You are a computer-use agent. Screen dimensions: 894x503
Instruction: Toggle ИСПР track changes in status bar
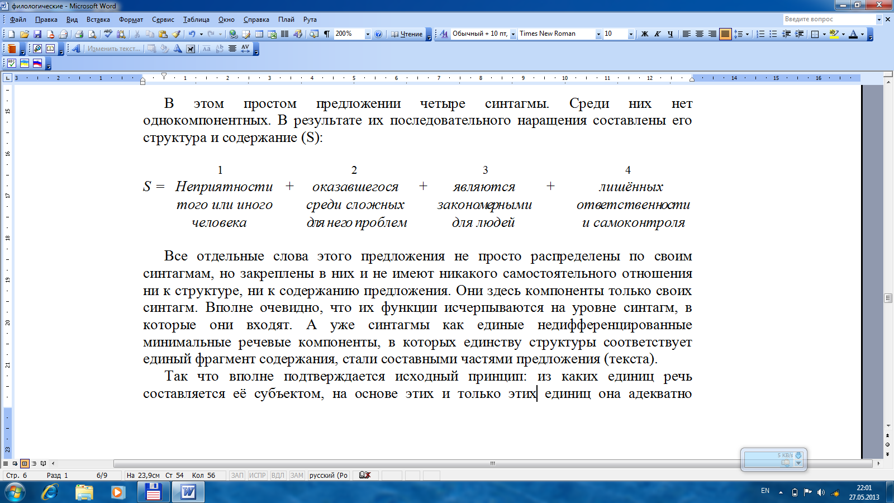[258, 476]
